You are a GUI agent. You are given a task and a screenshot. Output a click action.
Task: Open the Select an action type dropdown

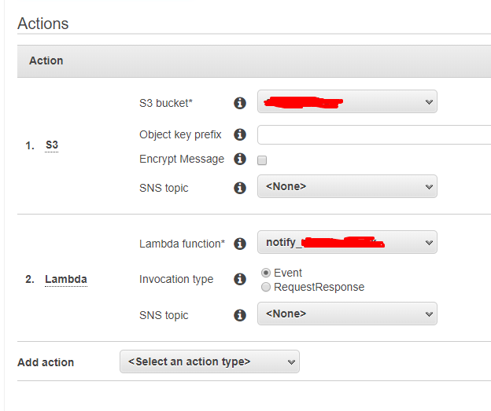tap(209, 361)
